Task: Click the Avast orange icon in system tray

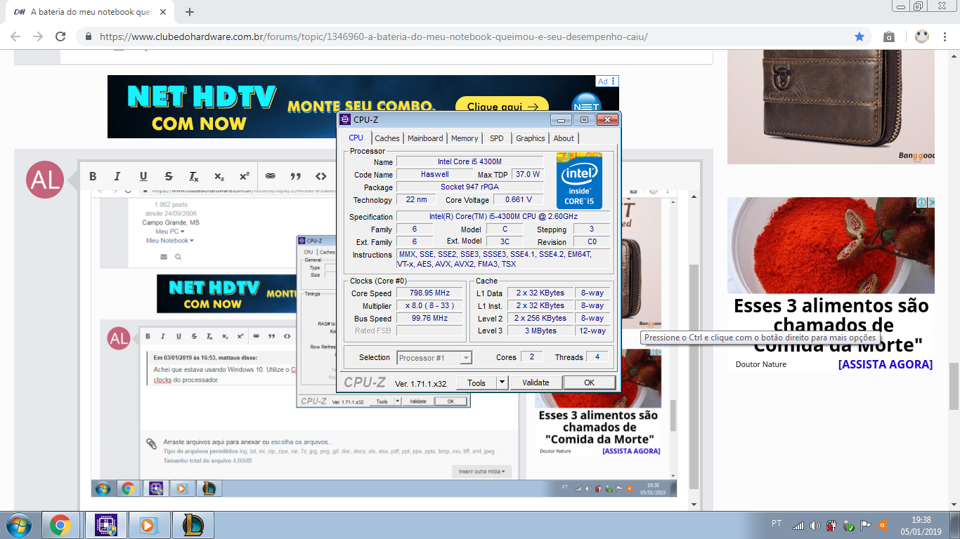Action: pyautogui.click(x=882, y=526)
